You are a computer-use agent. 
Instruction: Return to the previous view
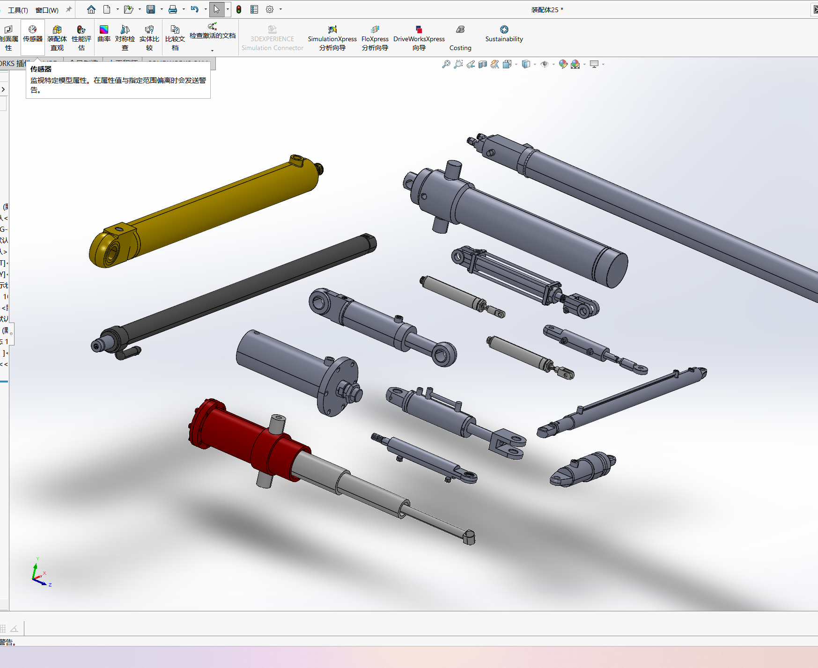471,64
